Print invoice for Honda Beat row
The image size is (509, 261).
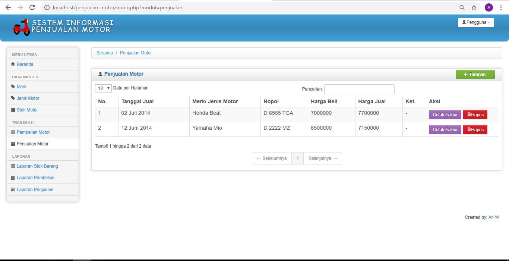coord(445,115)
